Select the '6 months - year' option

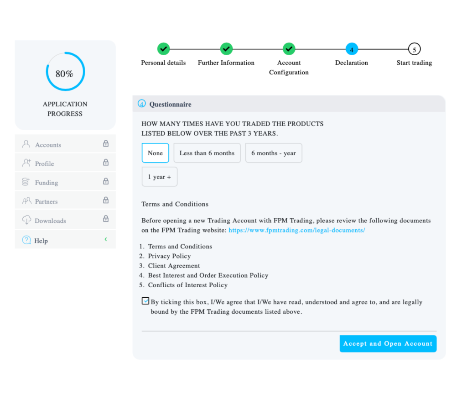pos(273,153)
